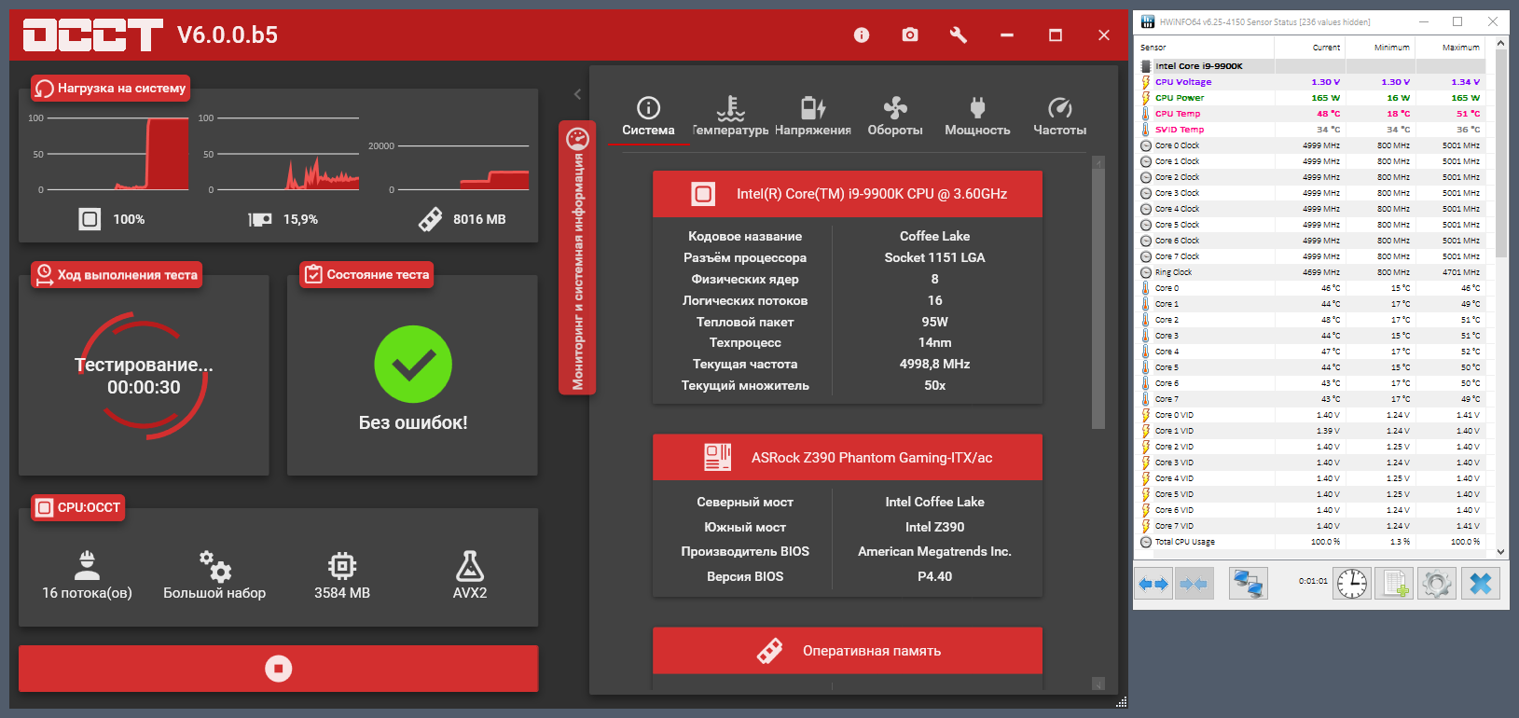Click the RAM icon beside Оперативная память
This screenshot has height=718, width=1519.
pyautogui.click(x=770, y=651)
